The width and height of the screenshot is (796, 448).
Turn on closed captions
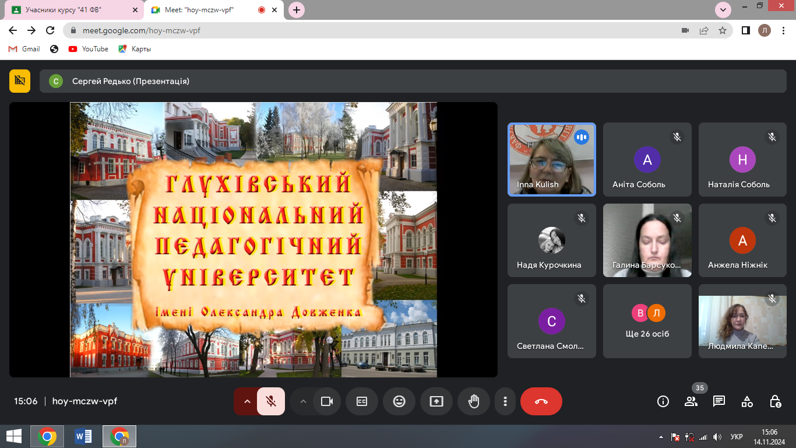pyautogui.click(x=362, y=401)
